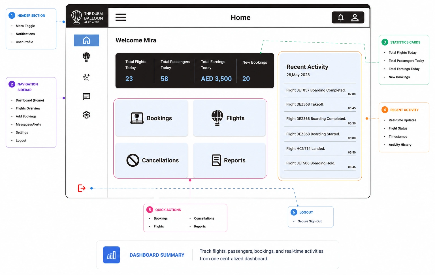Open the Reports quick action card
This screenshot has height=275, width=435.
(x=229, y=160)
